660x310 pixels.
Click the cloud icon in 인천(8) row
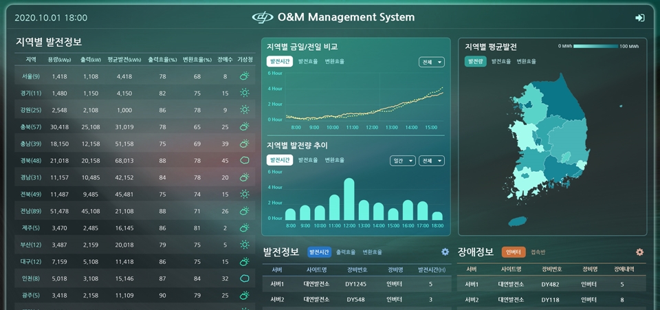244,278
